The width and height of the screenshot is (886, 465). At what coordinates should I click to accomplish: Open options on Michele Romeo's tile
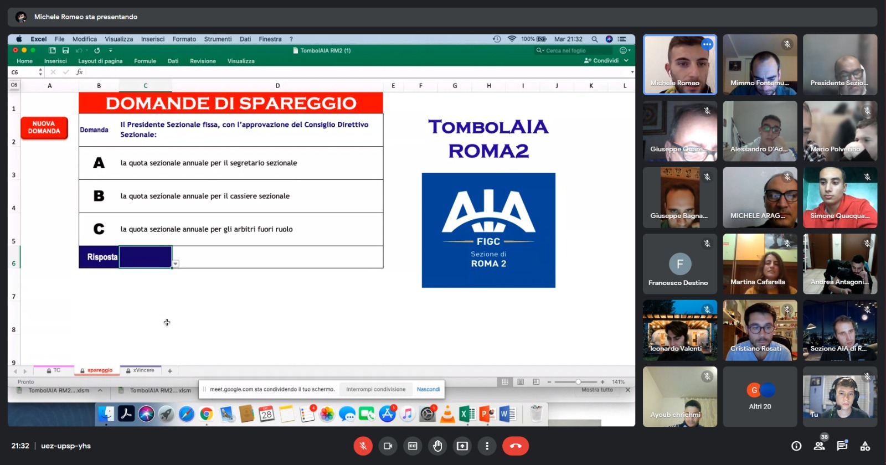pyautogui.click(x=707, y=44)
